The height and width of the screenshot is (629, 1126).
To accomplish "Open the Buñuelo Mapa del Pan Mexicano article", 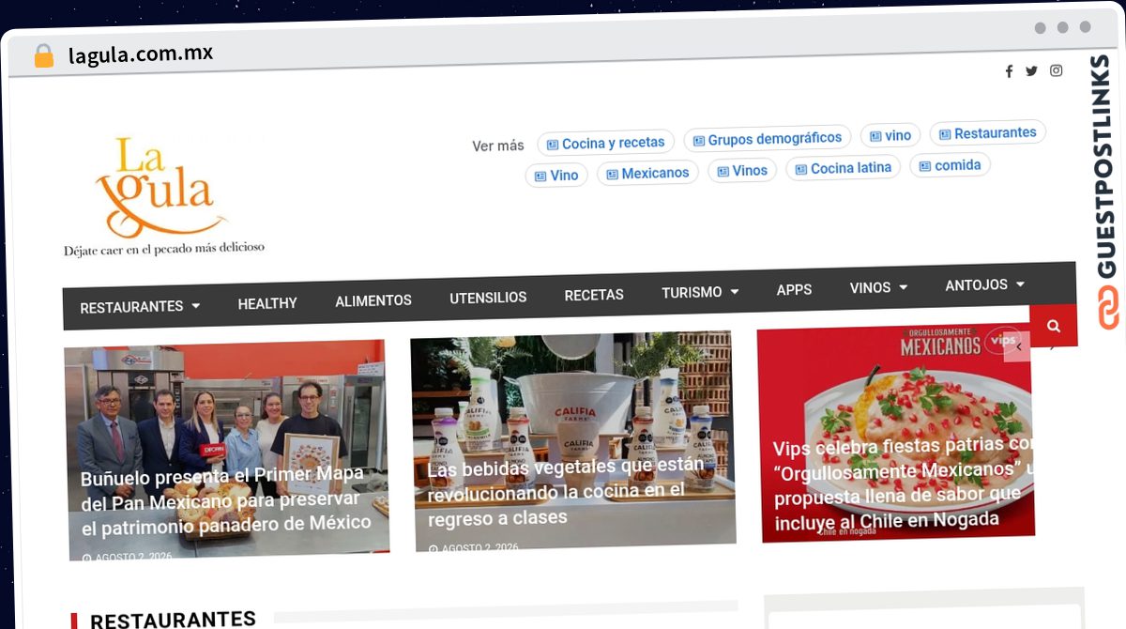I will (x=226, y=451).
